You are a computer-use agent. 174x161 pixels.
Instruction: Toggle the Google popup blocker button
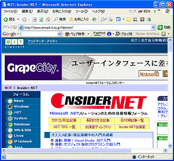(124, 34)
